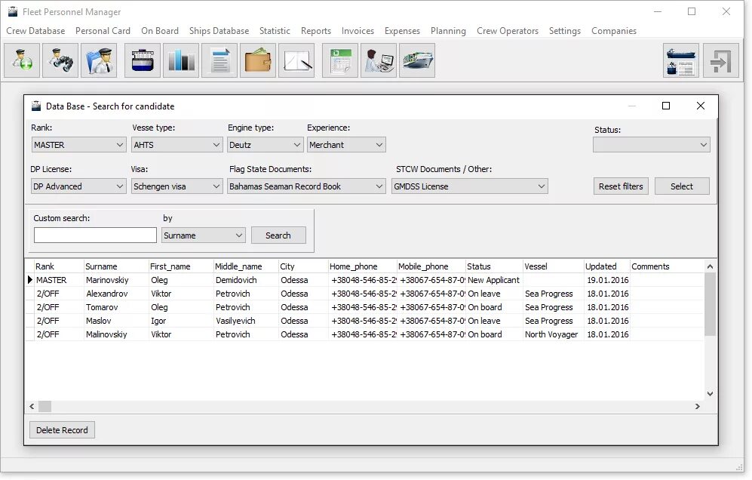Click the add new crew member toolbar icon
The width and height of the screenshot is (752, 480).
click(x=22, y=60)
